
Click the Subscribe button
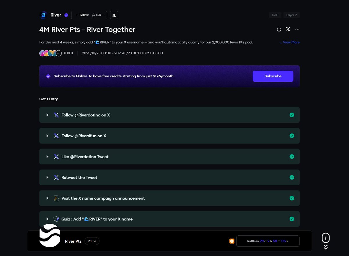273,76
